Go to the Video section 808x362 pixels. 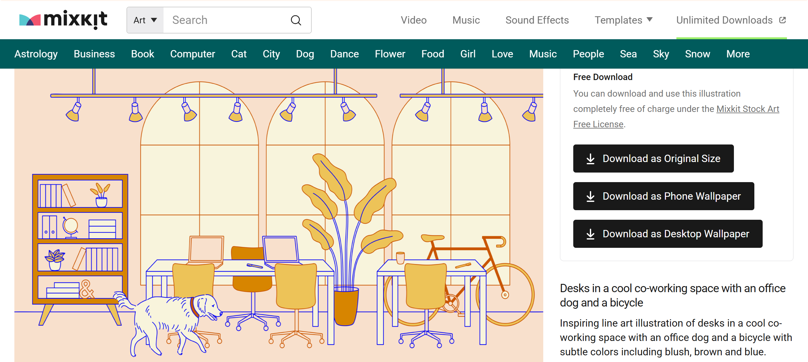tap(414, 20)
